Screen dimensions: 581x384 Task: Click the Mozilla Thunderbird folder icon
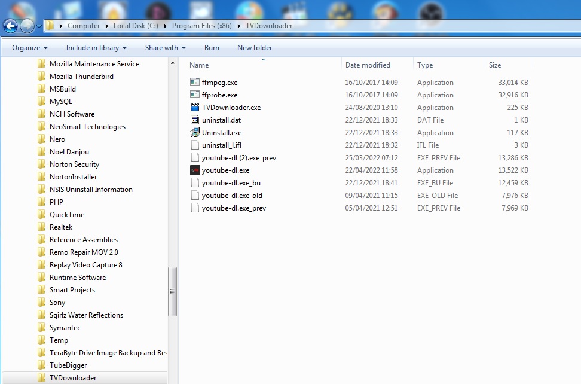[x=41, y=77]
